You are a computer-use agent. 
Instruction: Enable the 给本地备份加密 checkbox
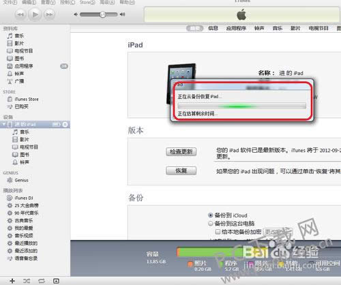(x=218, y=232)
